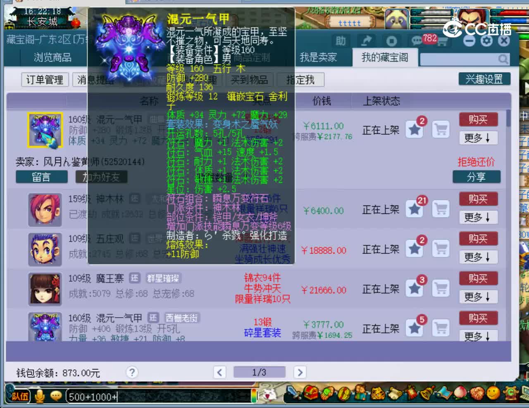Switch to 浏览商品 tab
Image resolution: width=529 pixels, height=408 pixels.
(52, 57)
